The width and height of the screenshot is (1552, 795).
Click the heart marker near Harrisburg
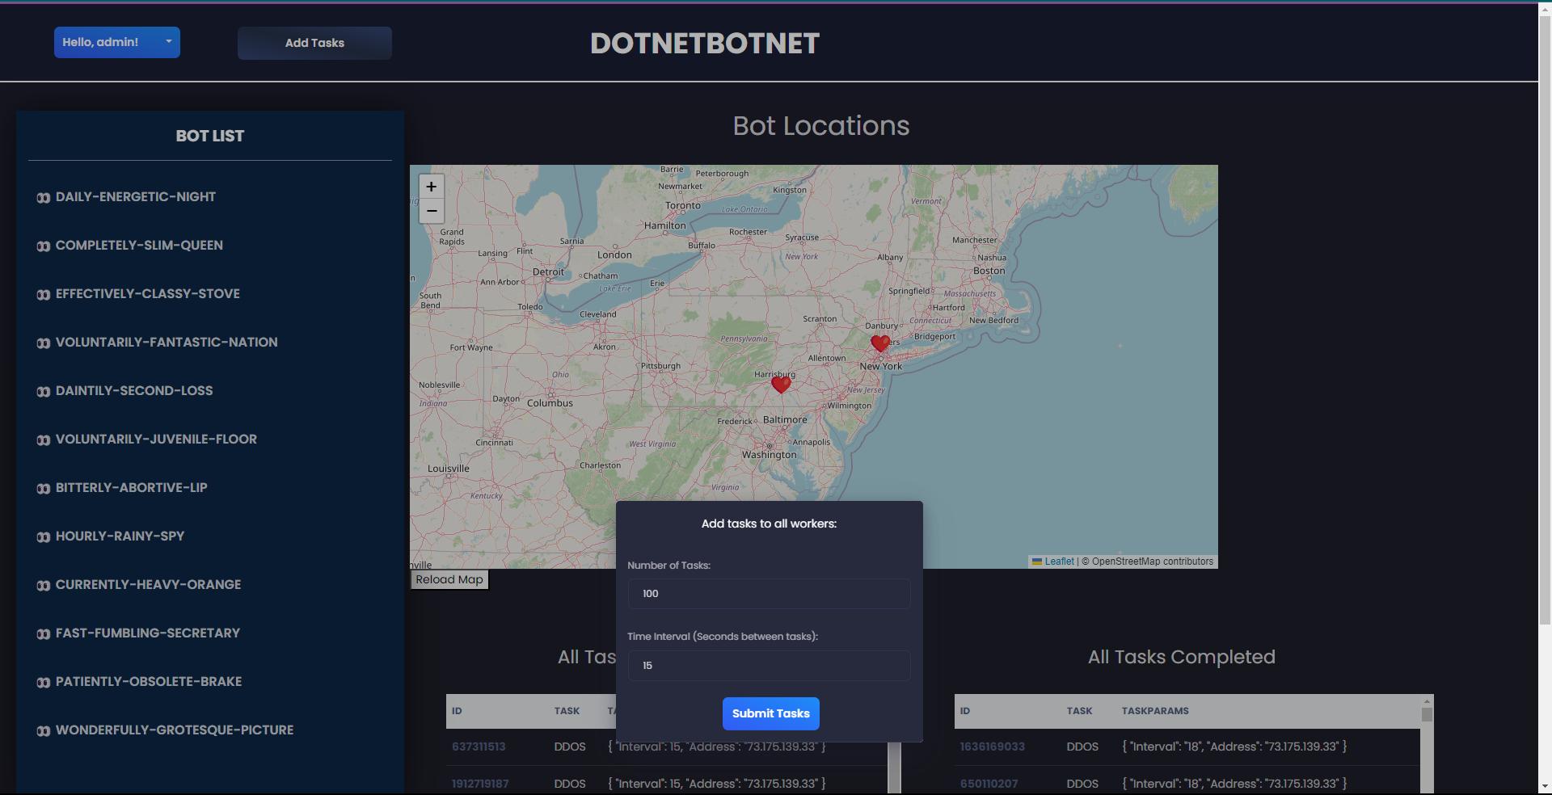[781, 385]
